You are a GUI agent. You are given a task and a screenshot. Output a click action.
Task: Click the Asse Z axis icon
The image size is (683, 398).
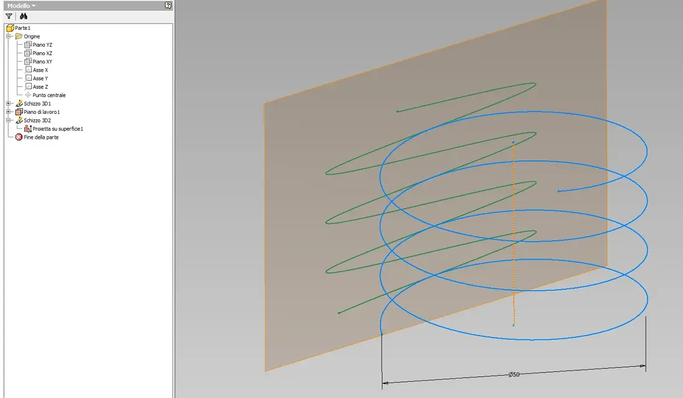pos(28,86)
